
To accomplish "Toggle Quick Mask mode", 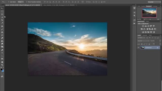I will 2,74.
